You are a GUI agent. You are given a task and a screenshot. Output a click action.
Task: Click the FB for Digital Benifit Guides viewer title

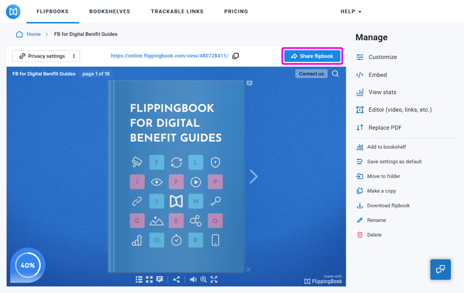[x=44, y=74]
